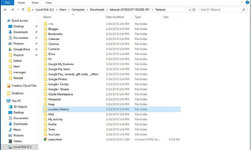Select the Hangouts folder
The width and height of the screenshot is (251, 150).
(55, 99)
